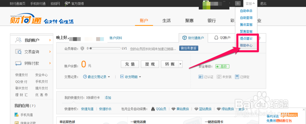Click 退出 to log out

(x=263, y=3)
